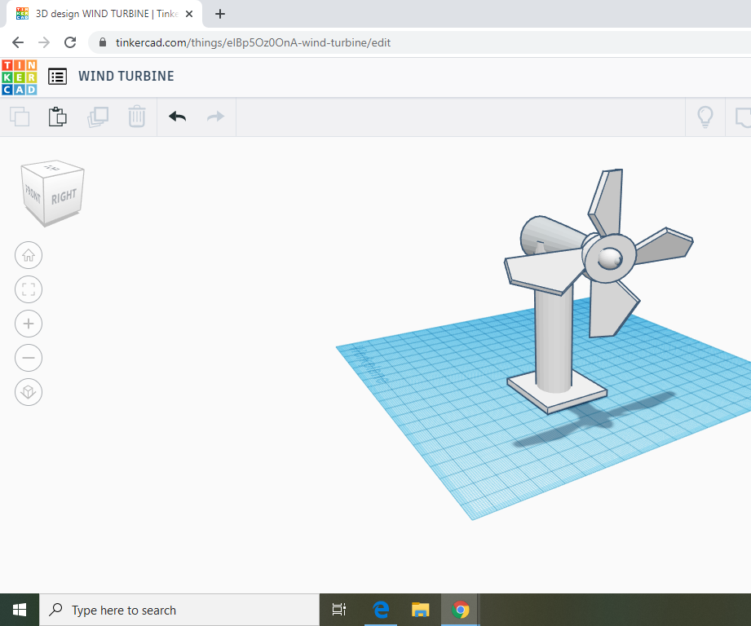Click the Redo arrow icon

point(214,117)
